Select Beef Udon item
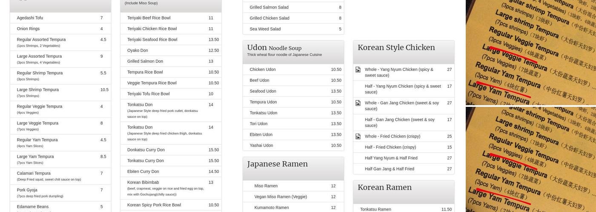 click(293, 80)
